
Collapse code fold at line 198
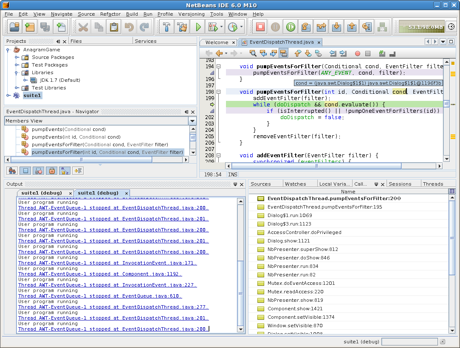pyautogui.click(x=219, y=92)
